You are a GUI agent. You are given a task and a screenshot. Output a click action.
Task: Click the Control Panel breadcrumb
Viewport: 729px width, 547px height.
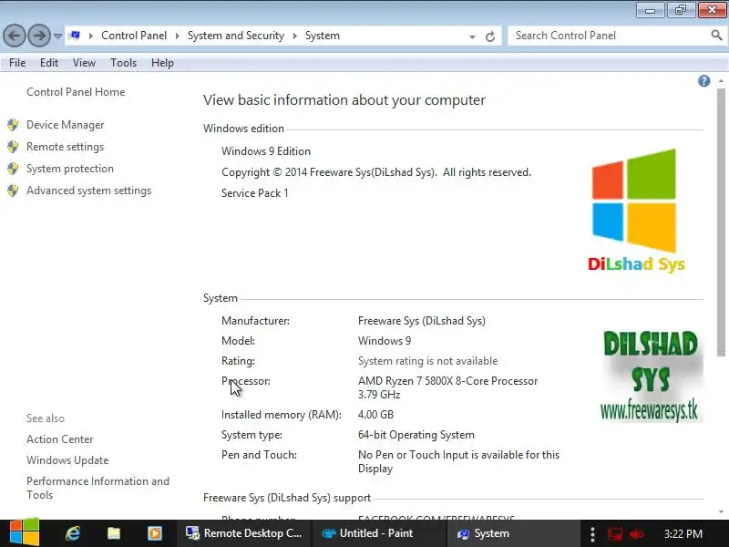(x=134, y=36)
